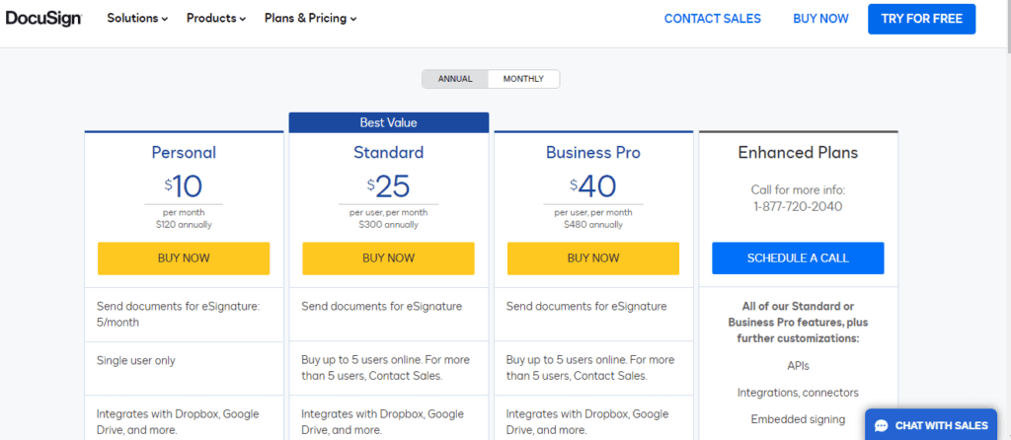This screenshot has height=440, width=1011.
Task: Open CHAT WITH SALES widget
Action: [930, 425]
